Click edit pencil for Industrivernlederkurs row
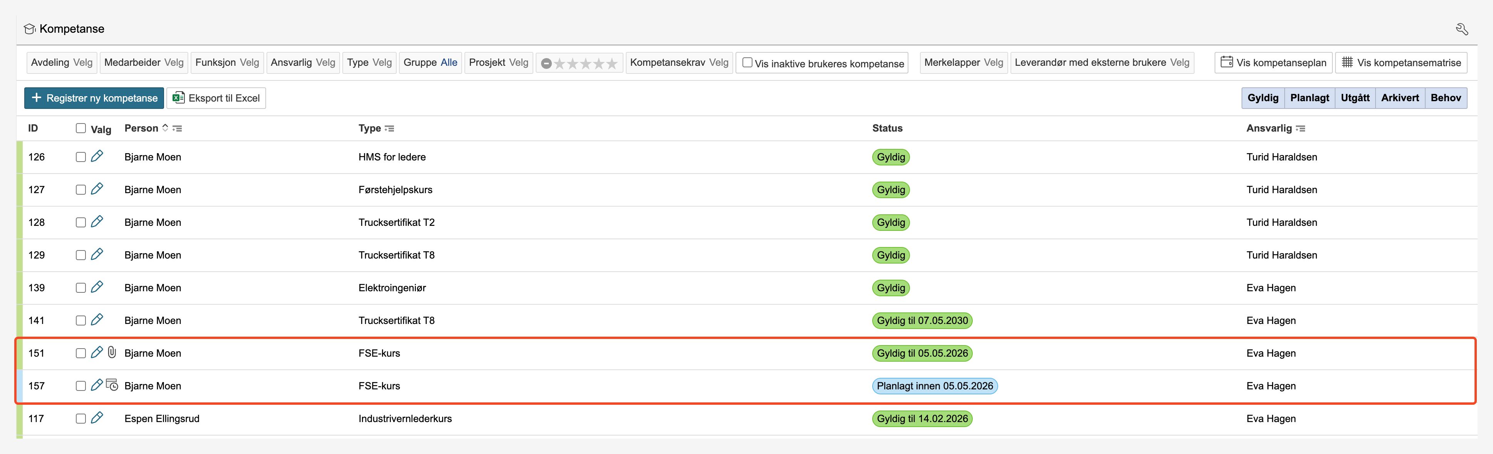 [97, 417]
